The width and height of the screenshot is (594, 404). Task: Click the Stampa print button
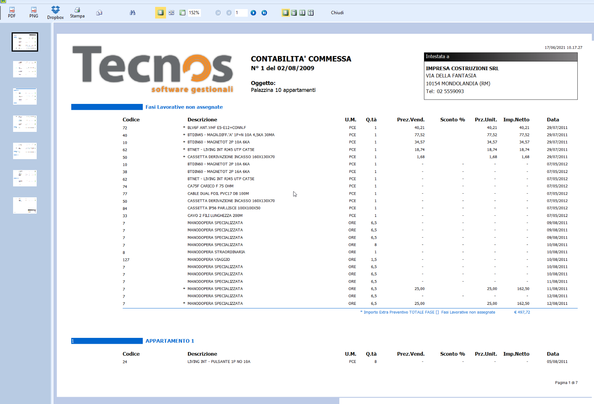point(77,12)
